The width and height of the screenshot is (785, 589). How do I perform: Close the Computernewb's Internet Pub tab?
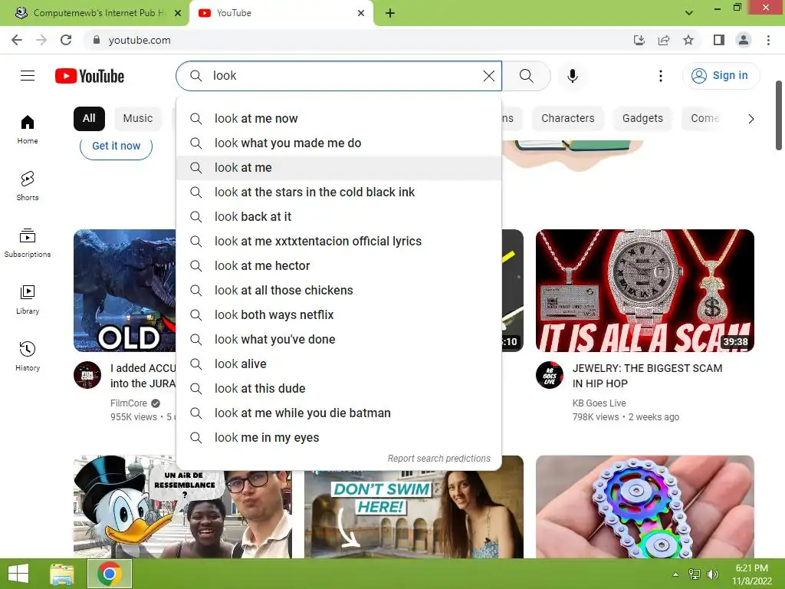[178, 13]
